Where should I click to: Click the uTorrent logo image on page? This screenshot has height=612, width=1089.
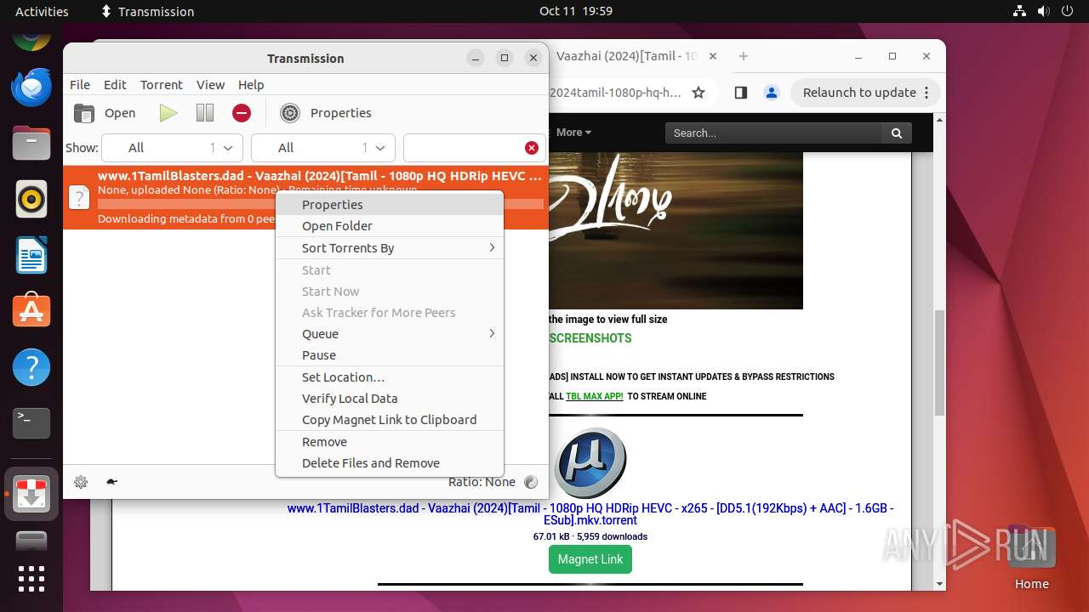(x=590, y=463)
